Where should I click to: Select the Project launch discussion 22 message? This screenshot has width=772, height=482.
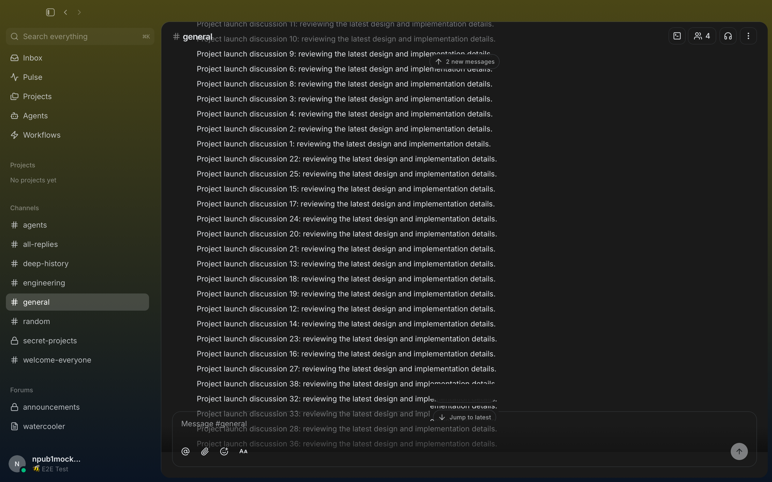point(347,159)
